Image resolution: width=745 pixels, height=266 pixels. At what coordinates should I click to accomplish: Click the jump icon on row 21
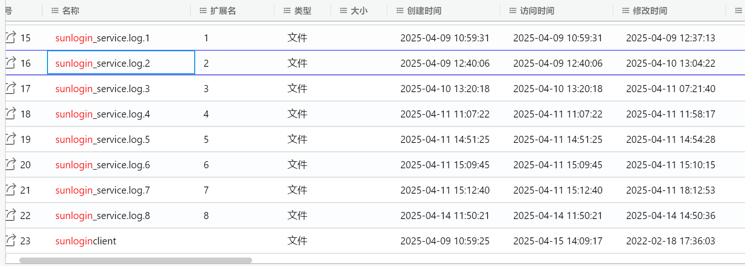click(10, 189)
